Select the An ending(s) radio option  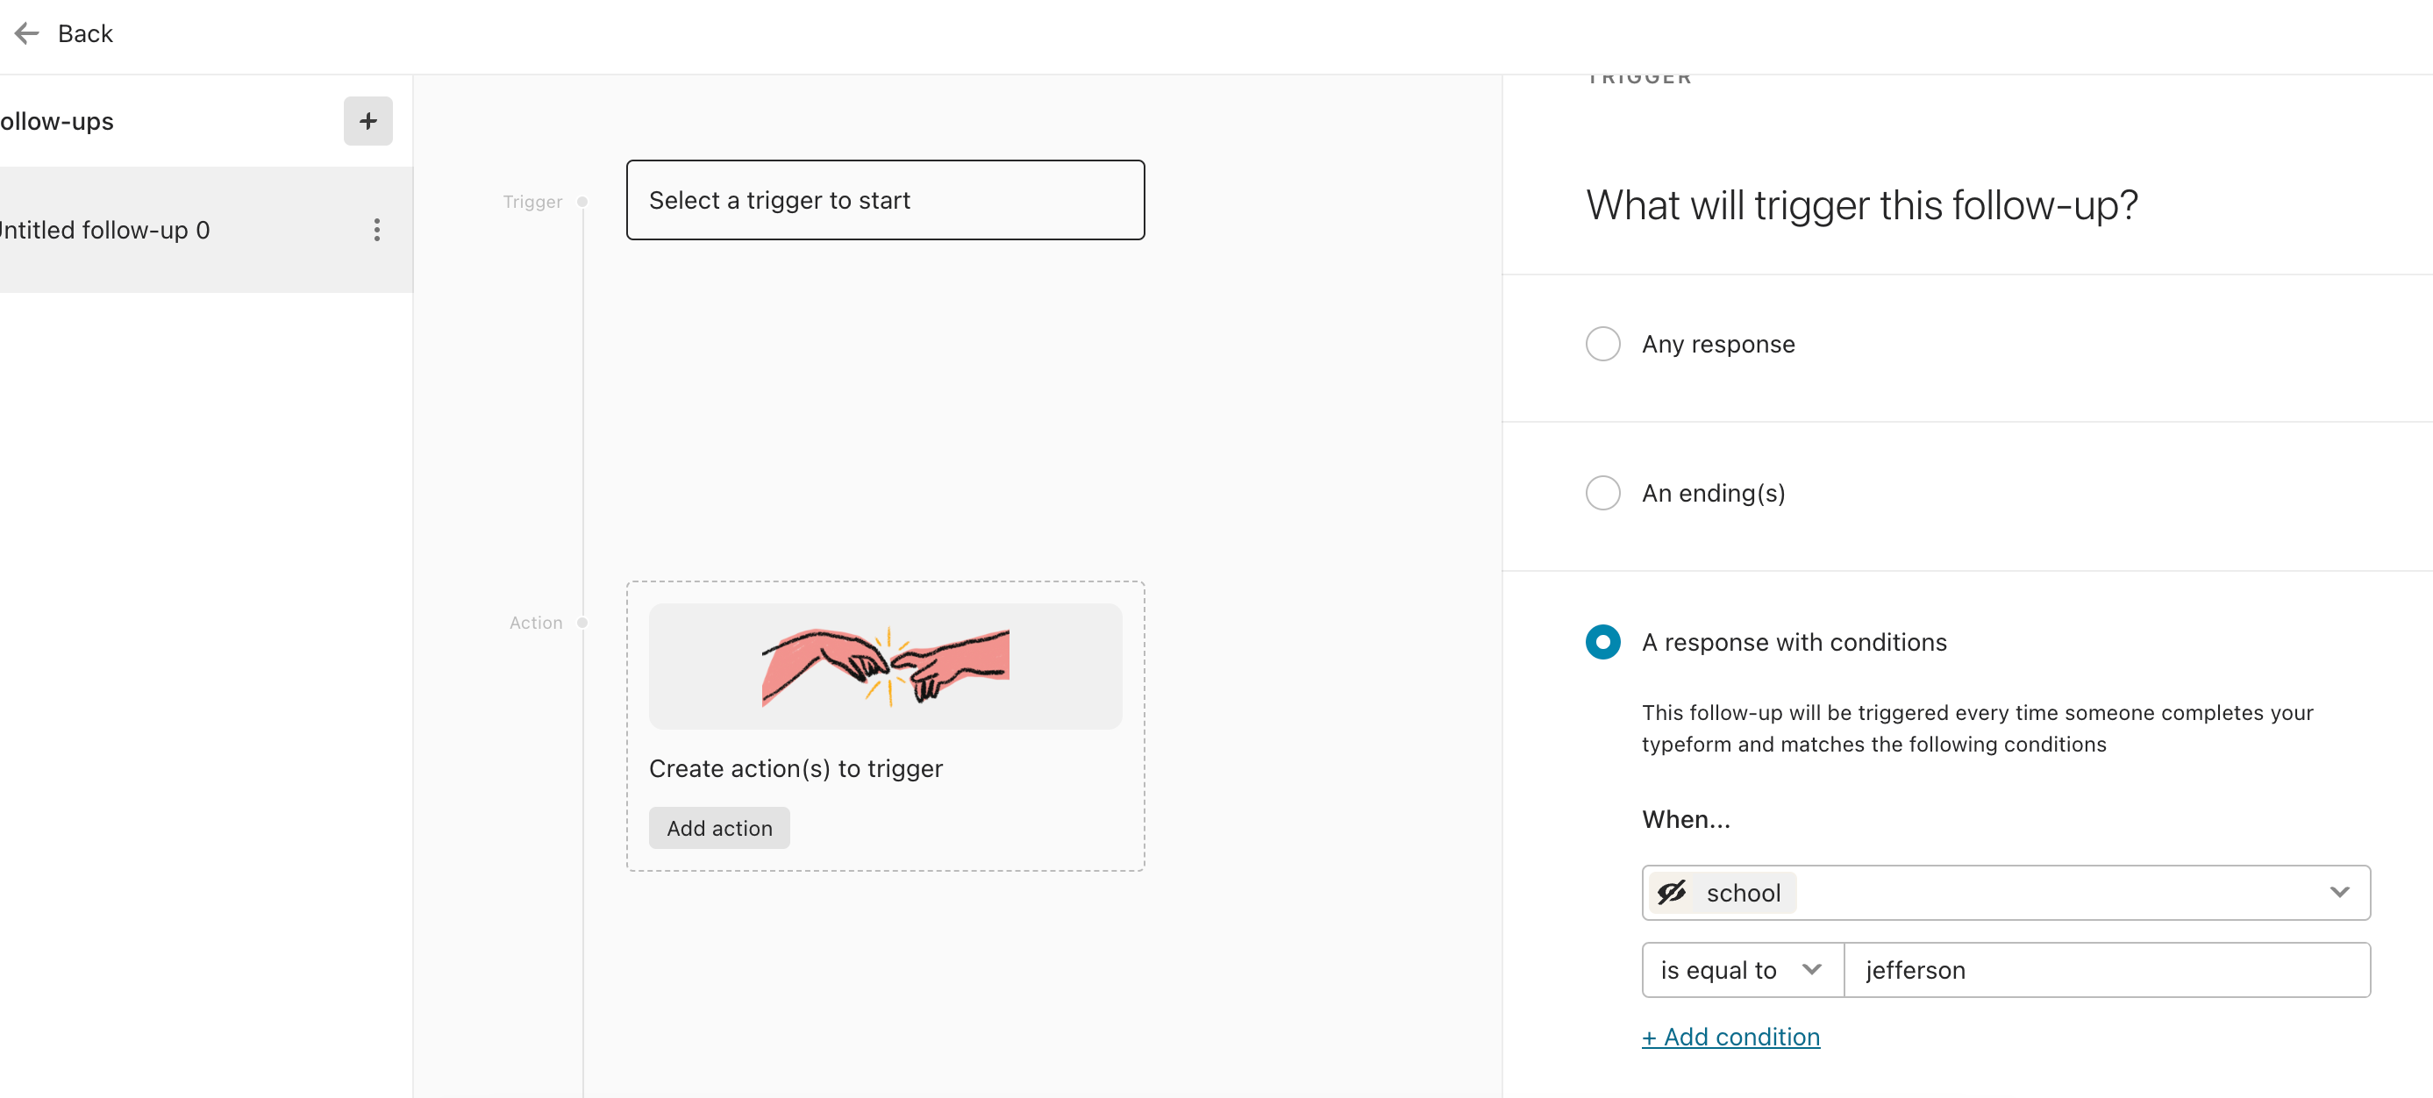click(1602, 493)
